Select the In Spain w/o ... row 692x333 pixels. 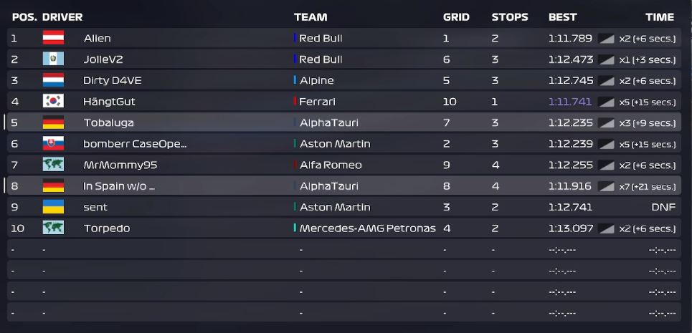343,186
